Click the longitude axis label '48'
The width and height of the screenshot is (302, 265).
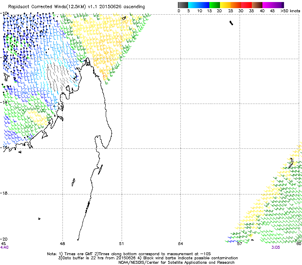pos(62,244)
